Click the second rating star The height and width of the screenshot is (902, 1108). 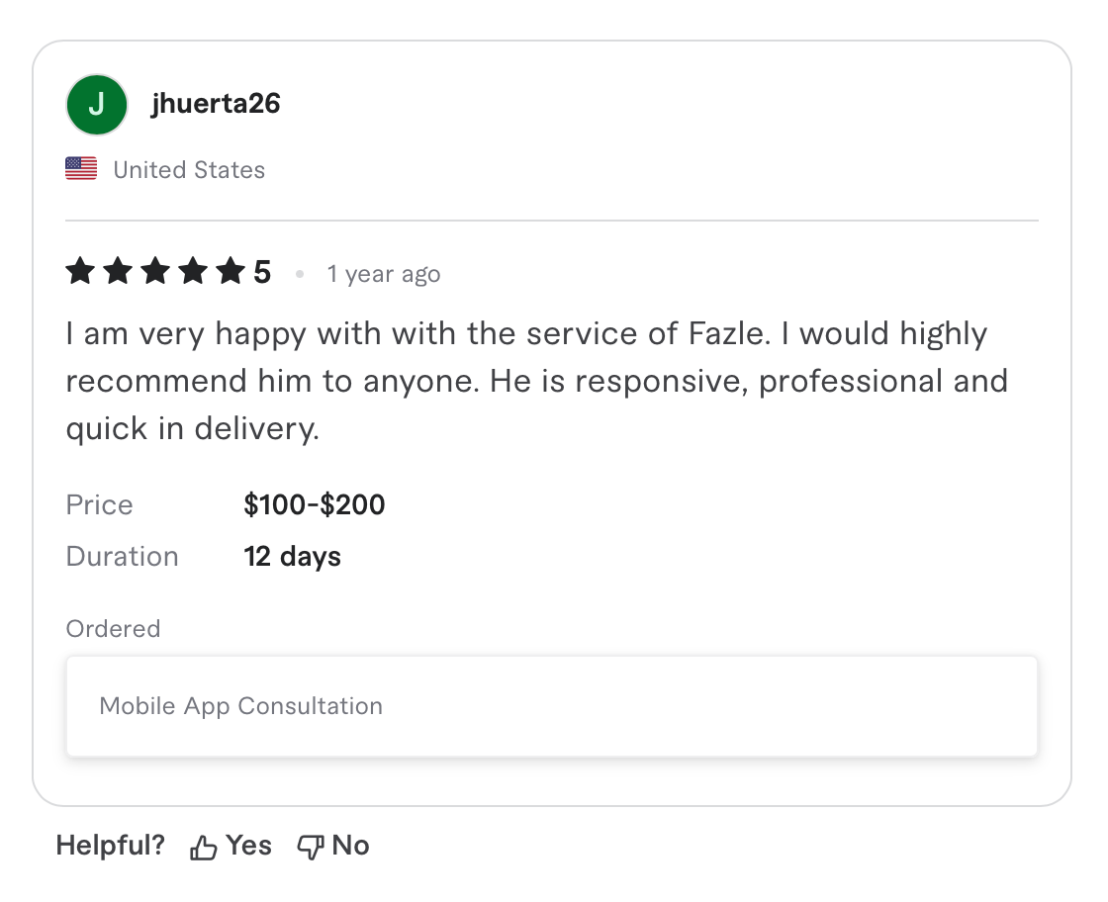click(118, 270)
